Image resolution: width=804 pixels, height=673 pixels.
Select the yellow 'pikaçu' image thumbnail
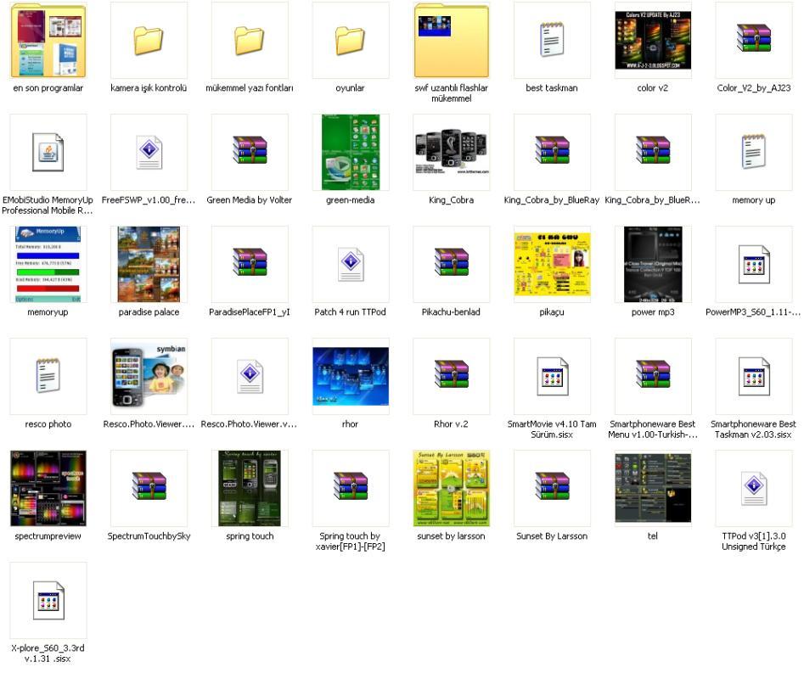(552, 265)
